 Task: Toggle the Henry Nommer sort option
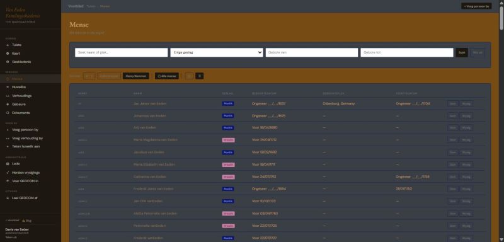point(135,76)
